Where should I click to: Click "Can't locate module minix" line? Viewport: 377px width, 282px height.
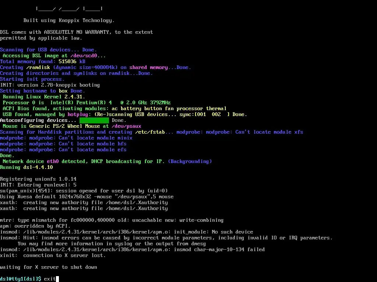(x=66, y=138)
